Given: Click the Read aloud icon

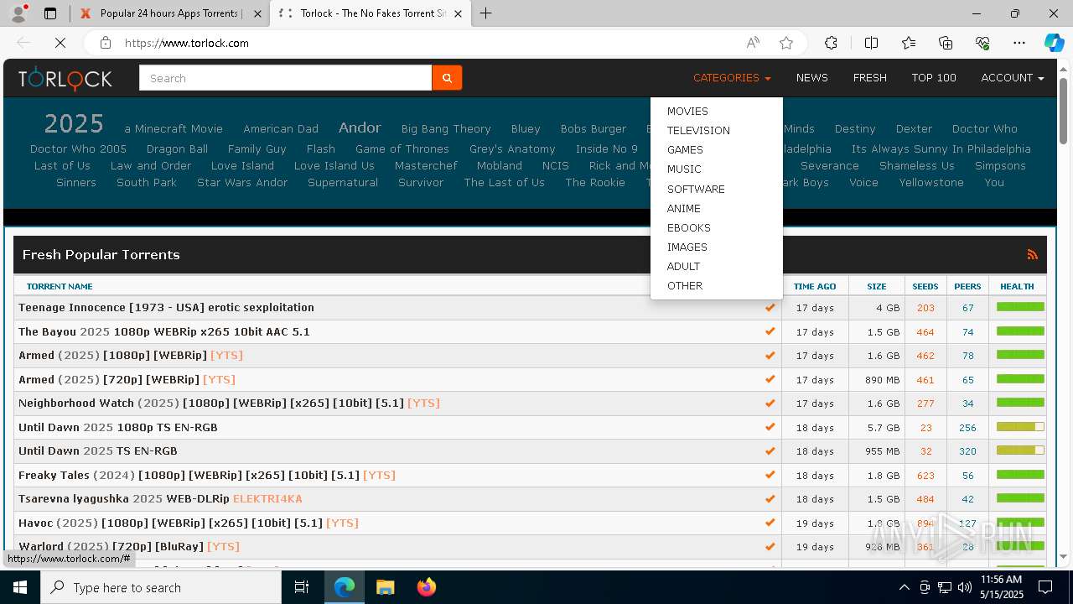Looking at the screenshot, I should coord(753,43).
